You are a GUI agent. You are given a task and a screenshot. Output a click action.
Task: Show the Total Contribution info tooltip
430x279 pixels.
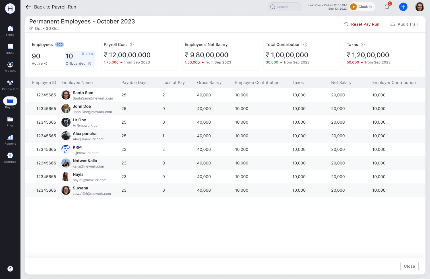click(305, 45)
